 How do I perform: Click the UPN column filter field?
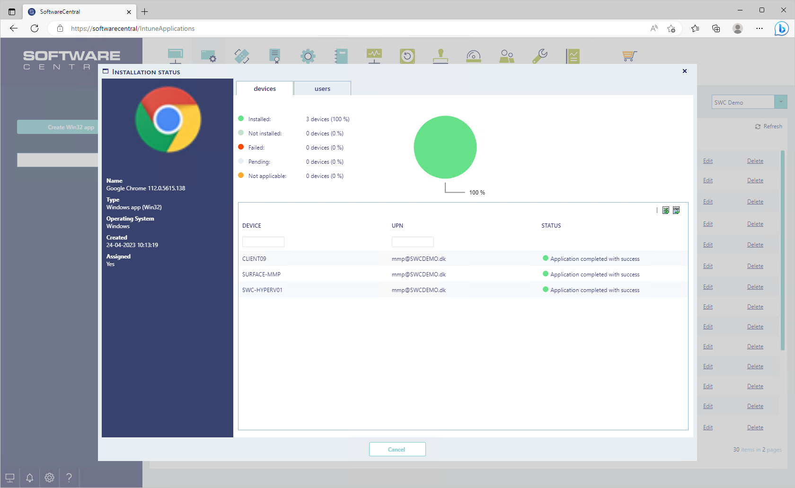coord(413,242)
